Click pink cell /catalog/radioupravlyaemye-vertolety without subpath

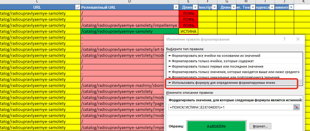point(123,92)
